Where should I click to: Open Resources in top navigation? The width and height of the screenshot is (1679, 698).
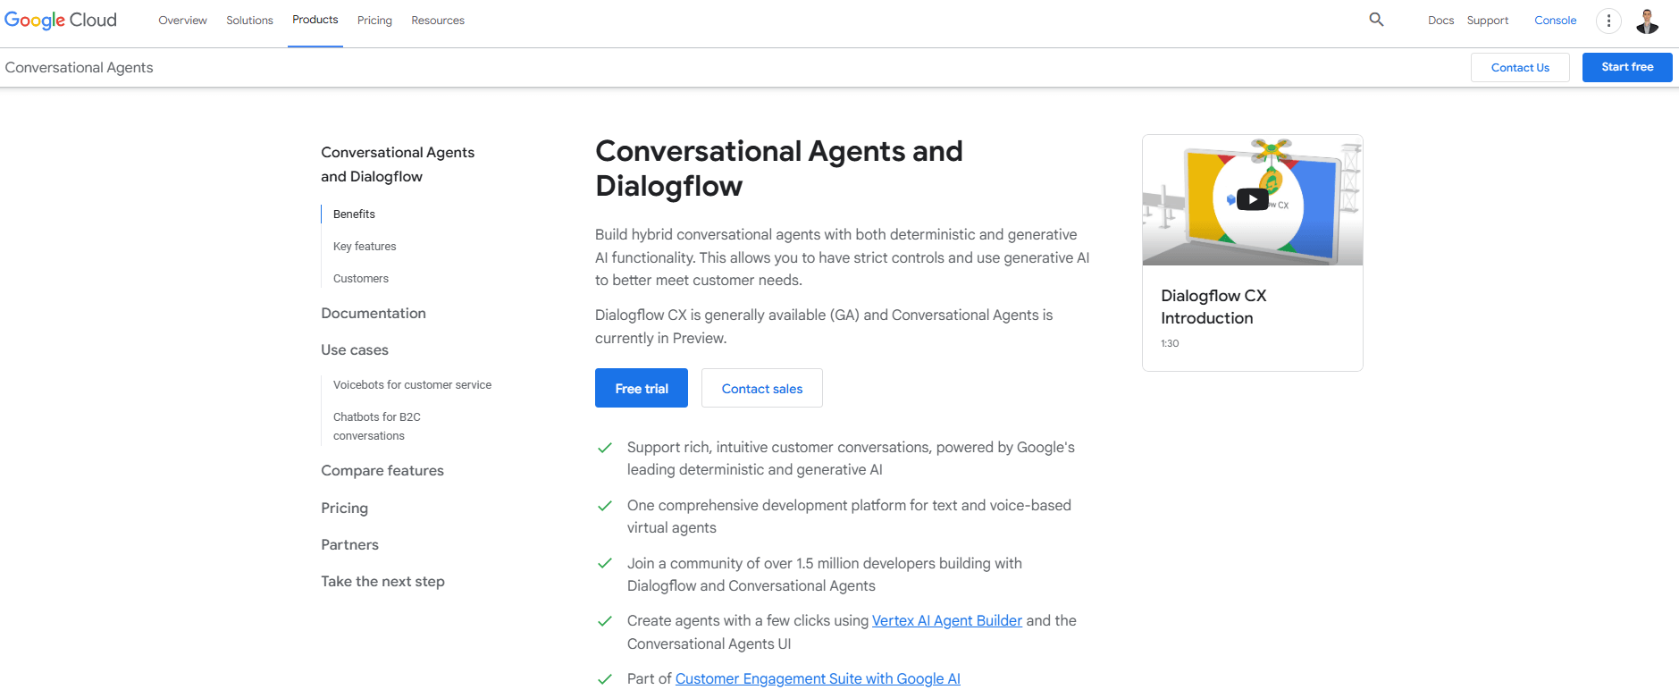438,21
